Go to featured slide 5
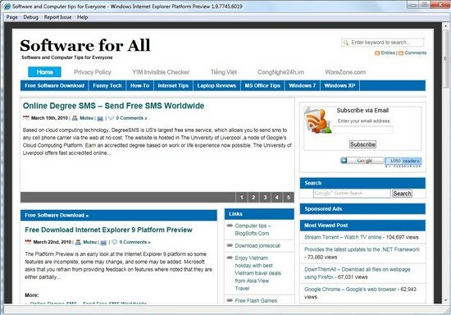451x315 pixels. click(289, 198)
